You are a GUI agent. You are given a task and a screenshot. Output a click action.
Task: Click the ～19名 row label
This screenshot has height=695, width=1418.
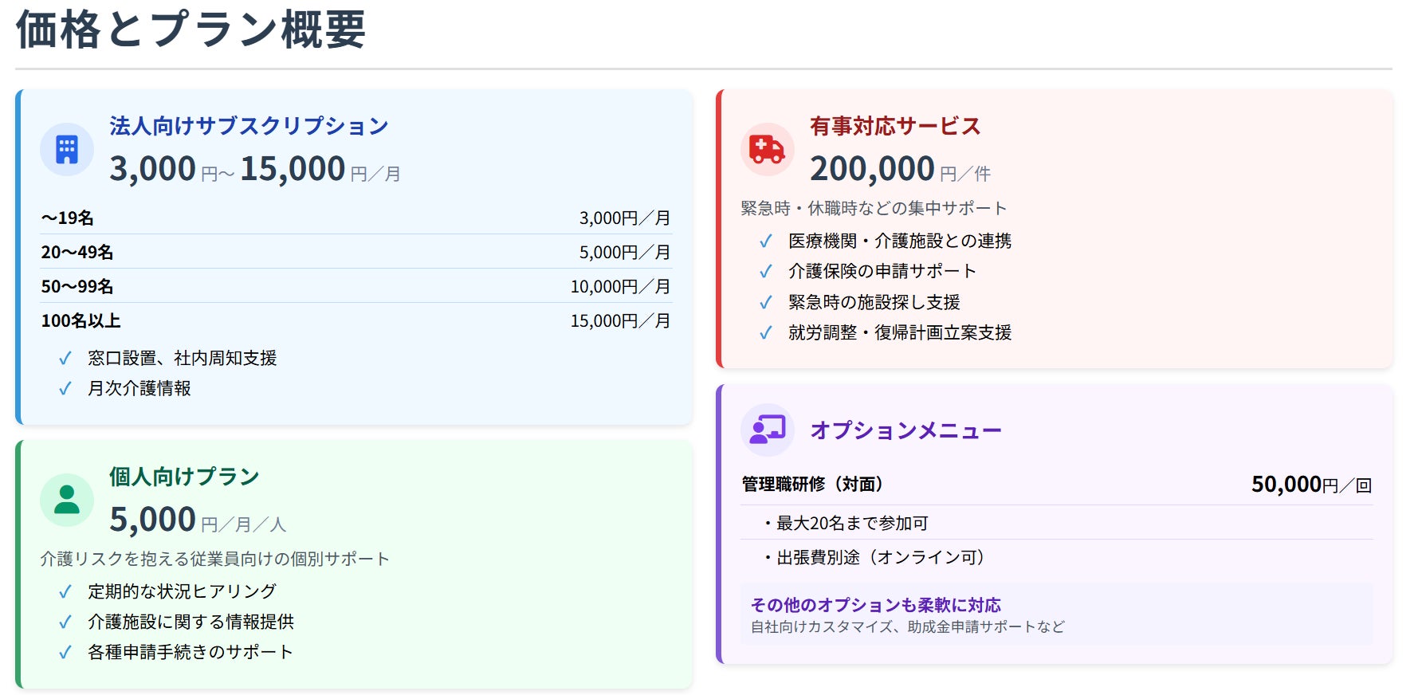(x=68, y=218)
